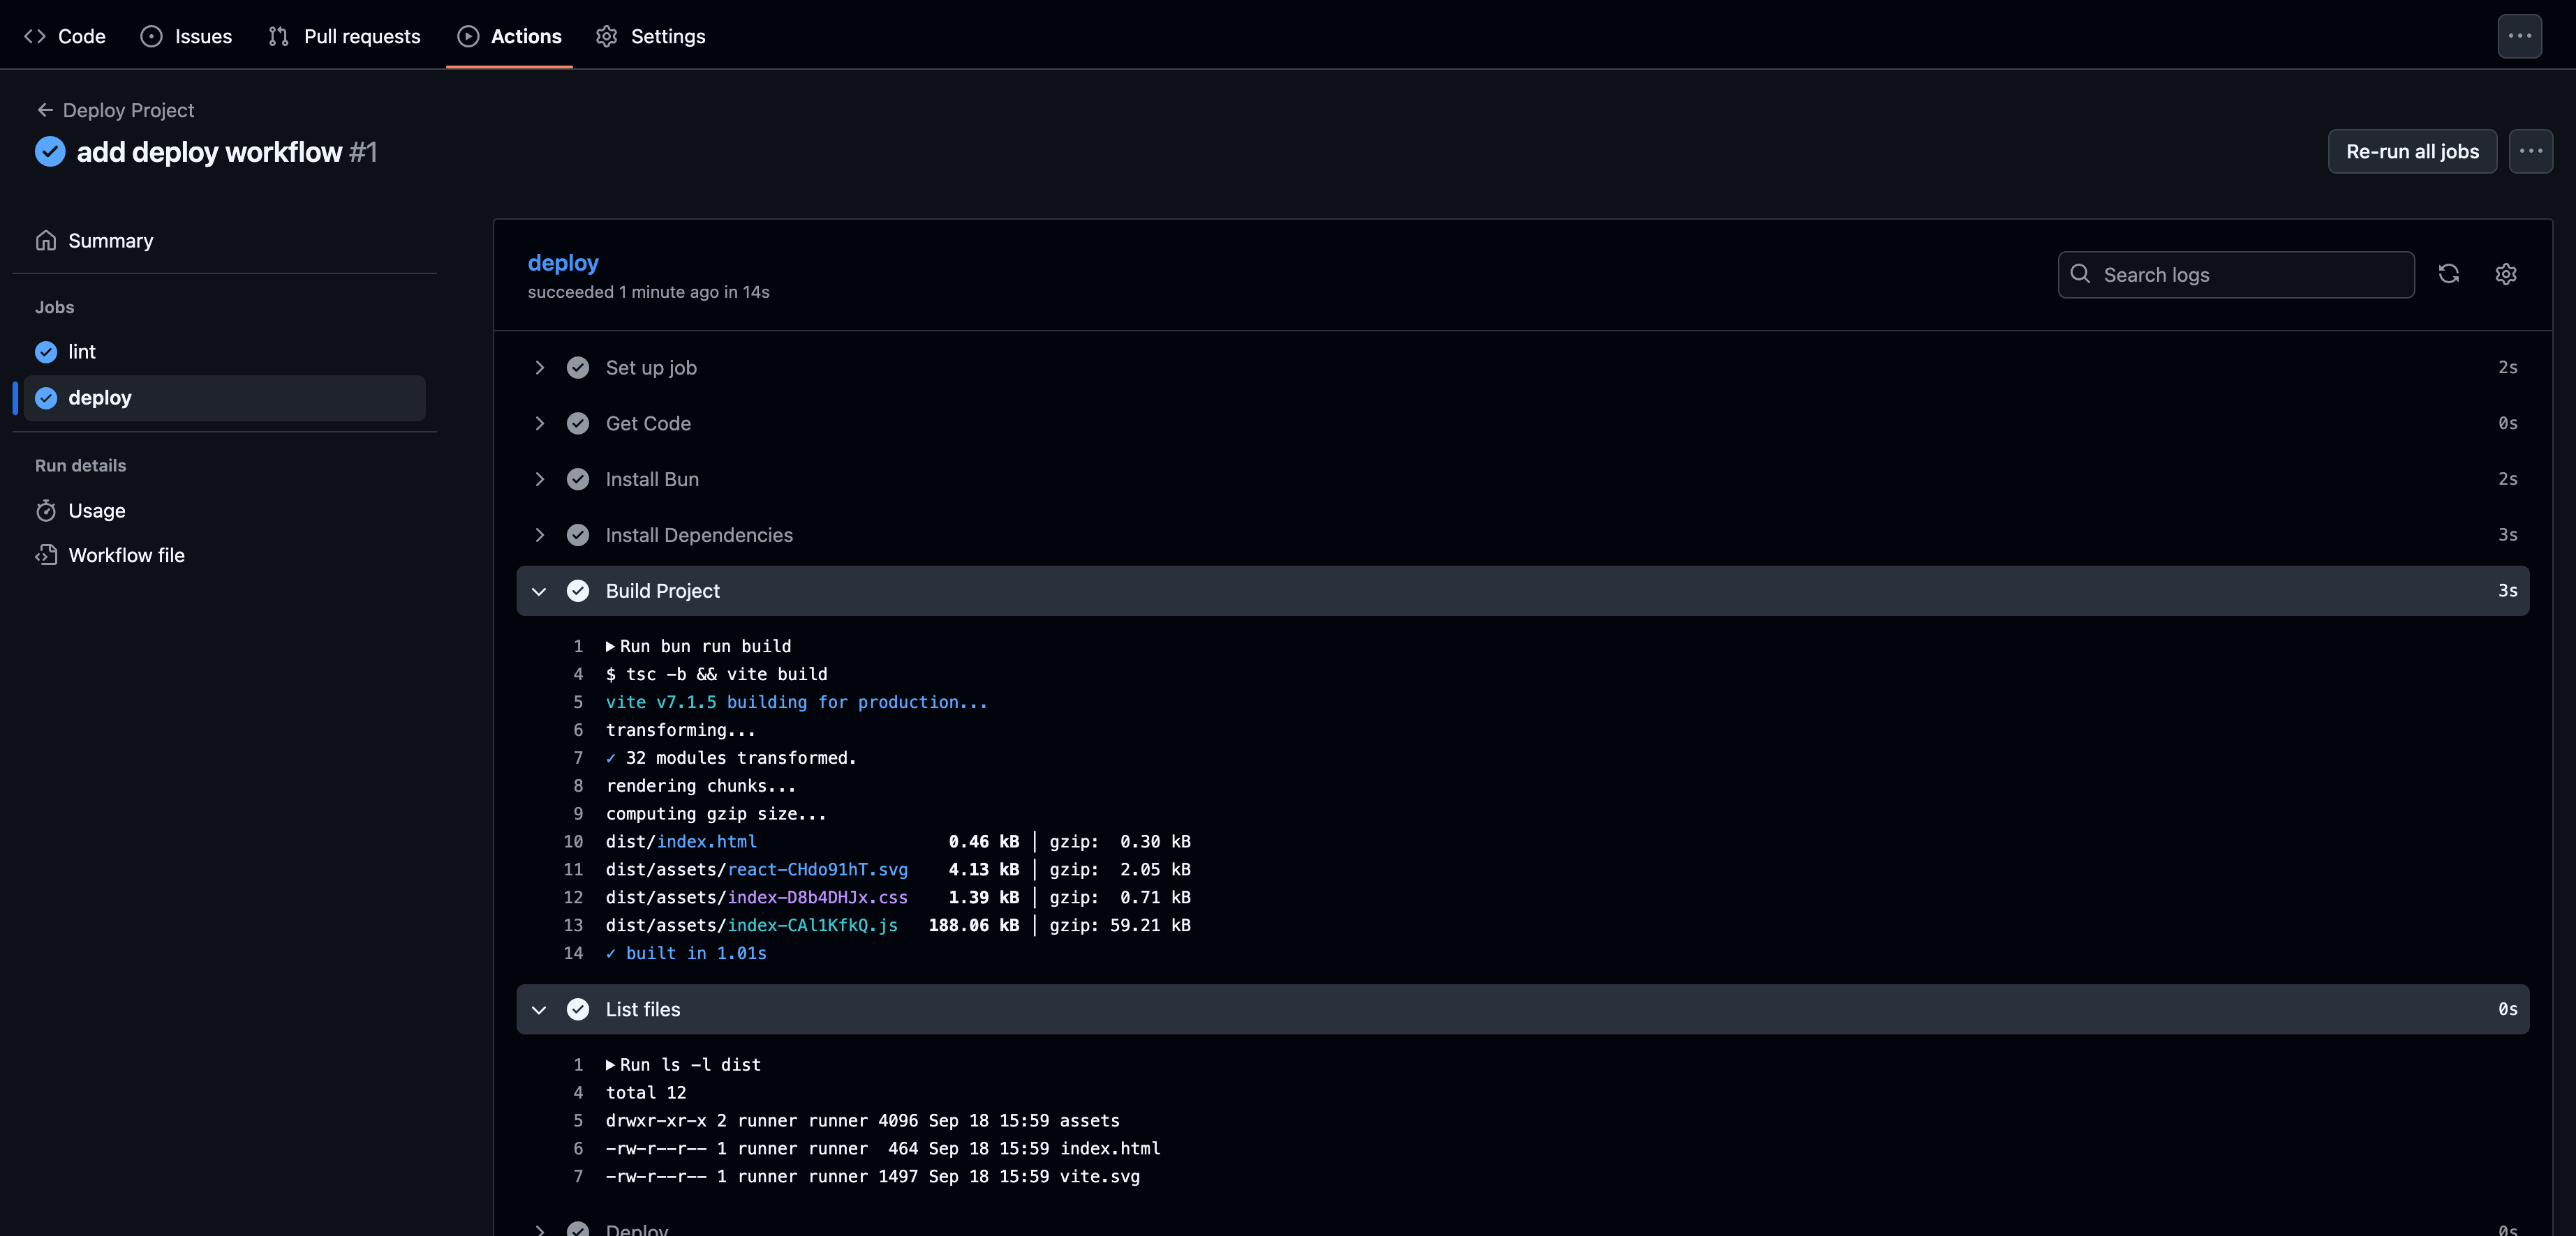
Task: Select the lint job in sidebar
Action: (x=82, y=352)
